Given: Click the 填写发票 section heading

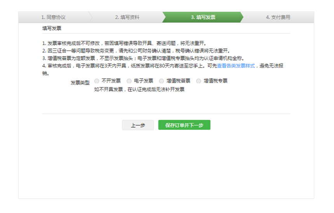Looking at the screenshot, I should point(52,28).
